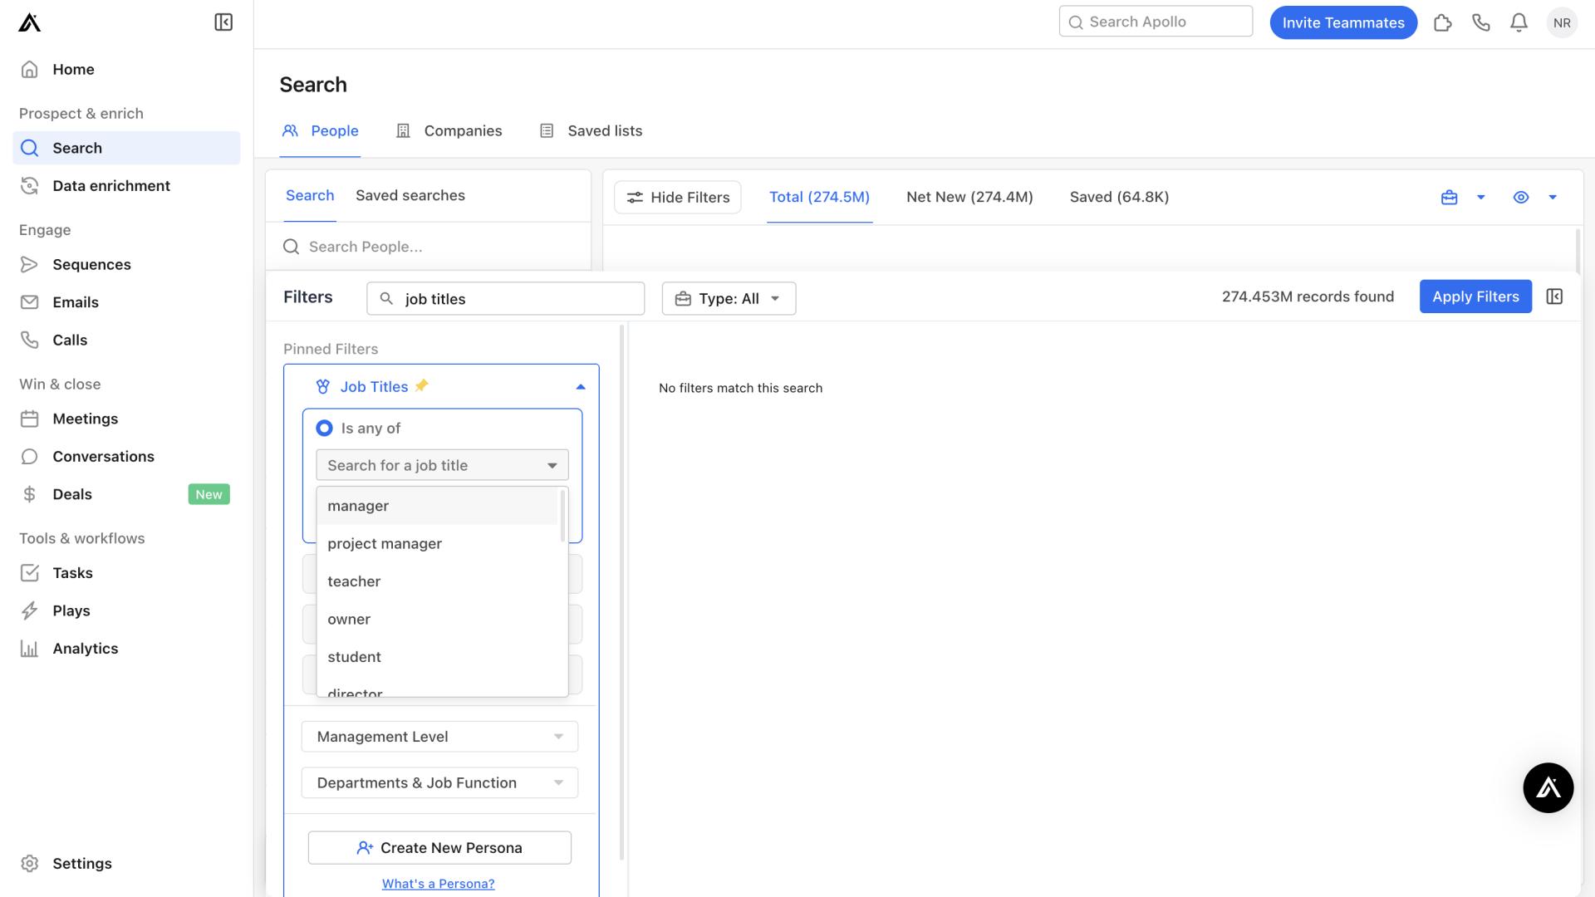The width and height of the screenshot is (1595, 897).
Task: Open the floating Apollo assistant button
Action: (1548, 787)
